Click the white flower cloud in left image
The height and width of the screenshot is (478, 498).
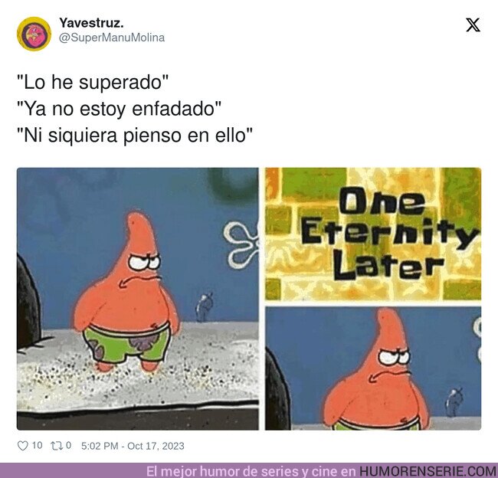(x=241, y=244)
